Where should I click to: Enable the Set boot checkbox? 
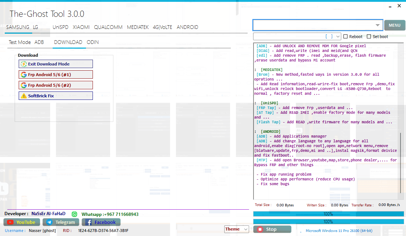tap(369, 36)
